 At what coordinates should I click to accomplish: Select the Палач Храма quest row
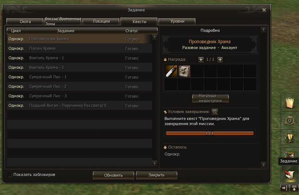80,48
